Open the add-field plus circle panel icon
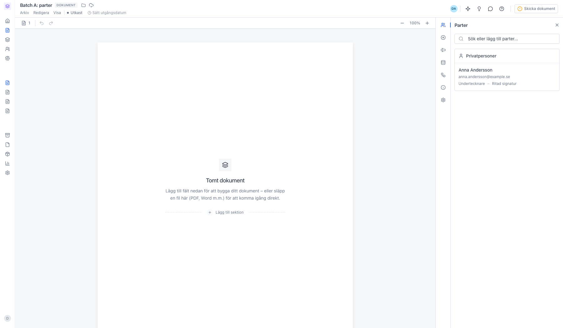This screenshot has height=328, width=563. [443, 37]
